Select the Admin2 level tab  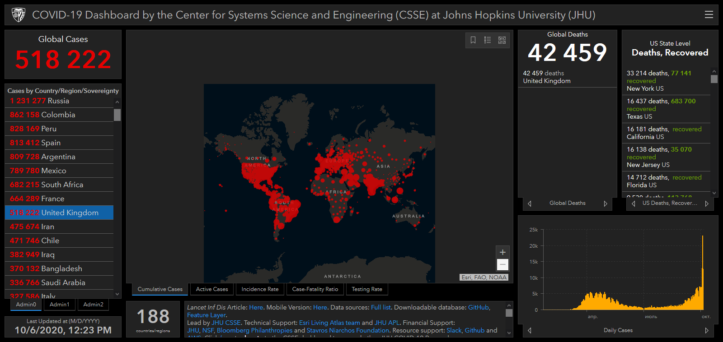94,305
